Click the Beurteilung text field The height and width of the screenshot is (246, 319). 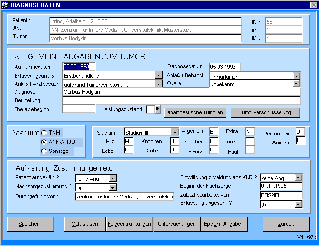pos(181,101)
